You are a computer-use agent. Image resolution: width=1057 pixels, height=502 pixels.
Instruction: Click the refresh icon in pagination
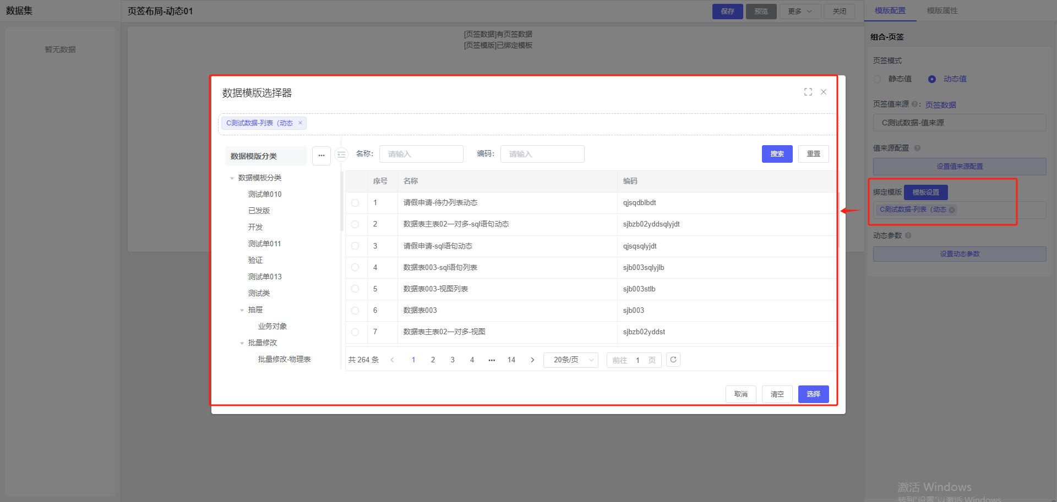pyautogui.click(x=673, y=360)
